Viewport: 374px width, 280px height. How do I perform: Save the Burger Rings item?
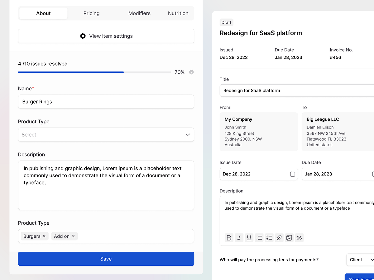point(106,259)
